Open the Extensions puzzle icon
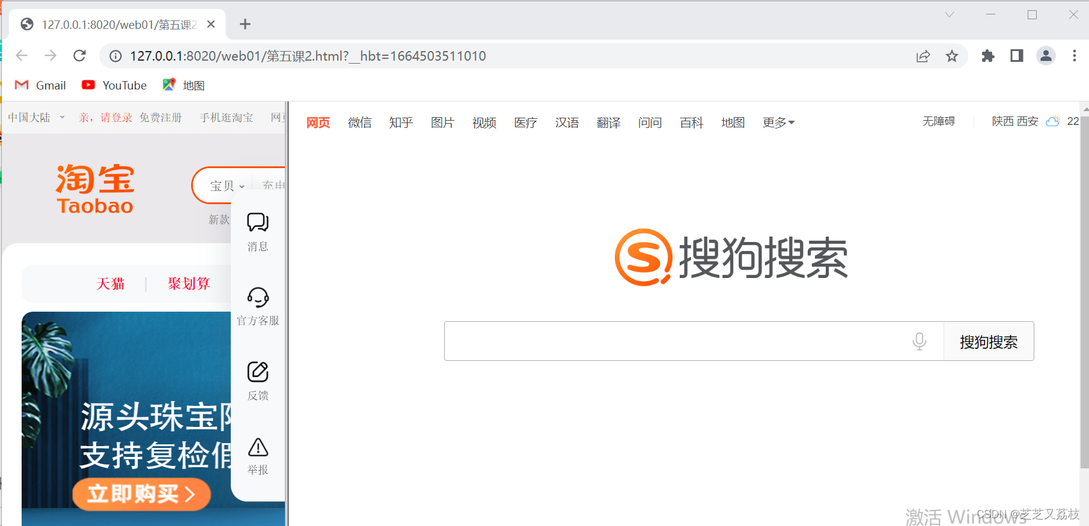This screenshot has height=526, width=1089. [988, 56]
